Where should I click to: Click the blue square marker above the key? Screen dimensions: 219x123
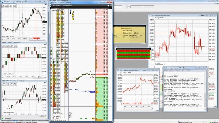[70, 10]
